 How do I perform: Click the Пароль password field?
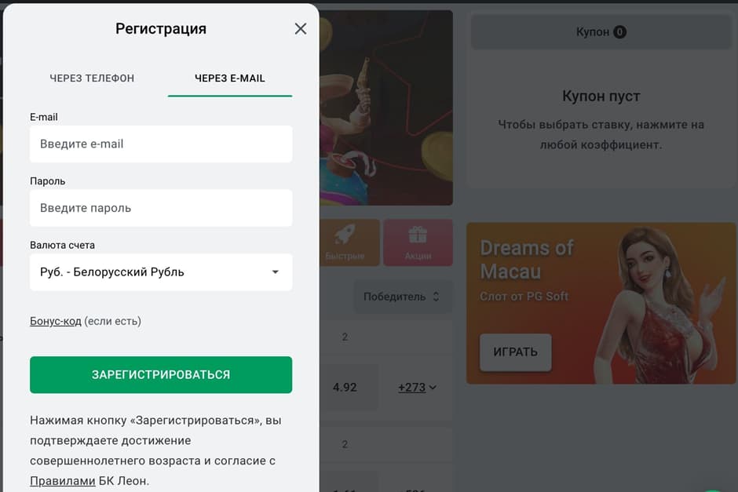coord(160,208)
